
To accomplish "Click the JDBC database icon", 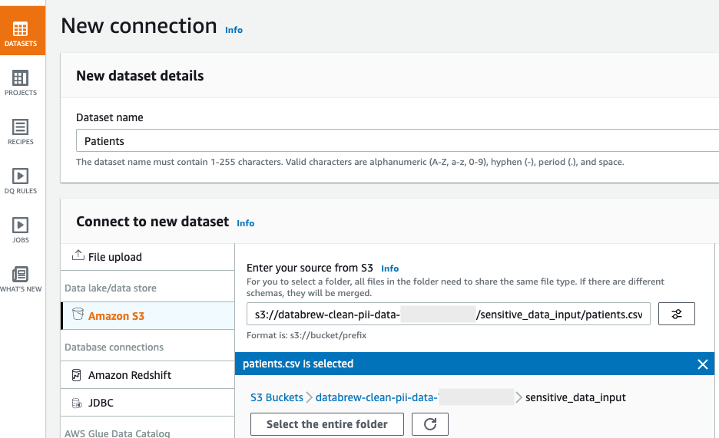I will 77,403.
